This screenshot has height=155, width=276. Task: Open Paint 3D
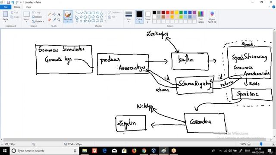[x=212, y=17]
